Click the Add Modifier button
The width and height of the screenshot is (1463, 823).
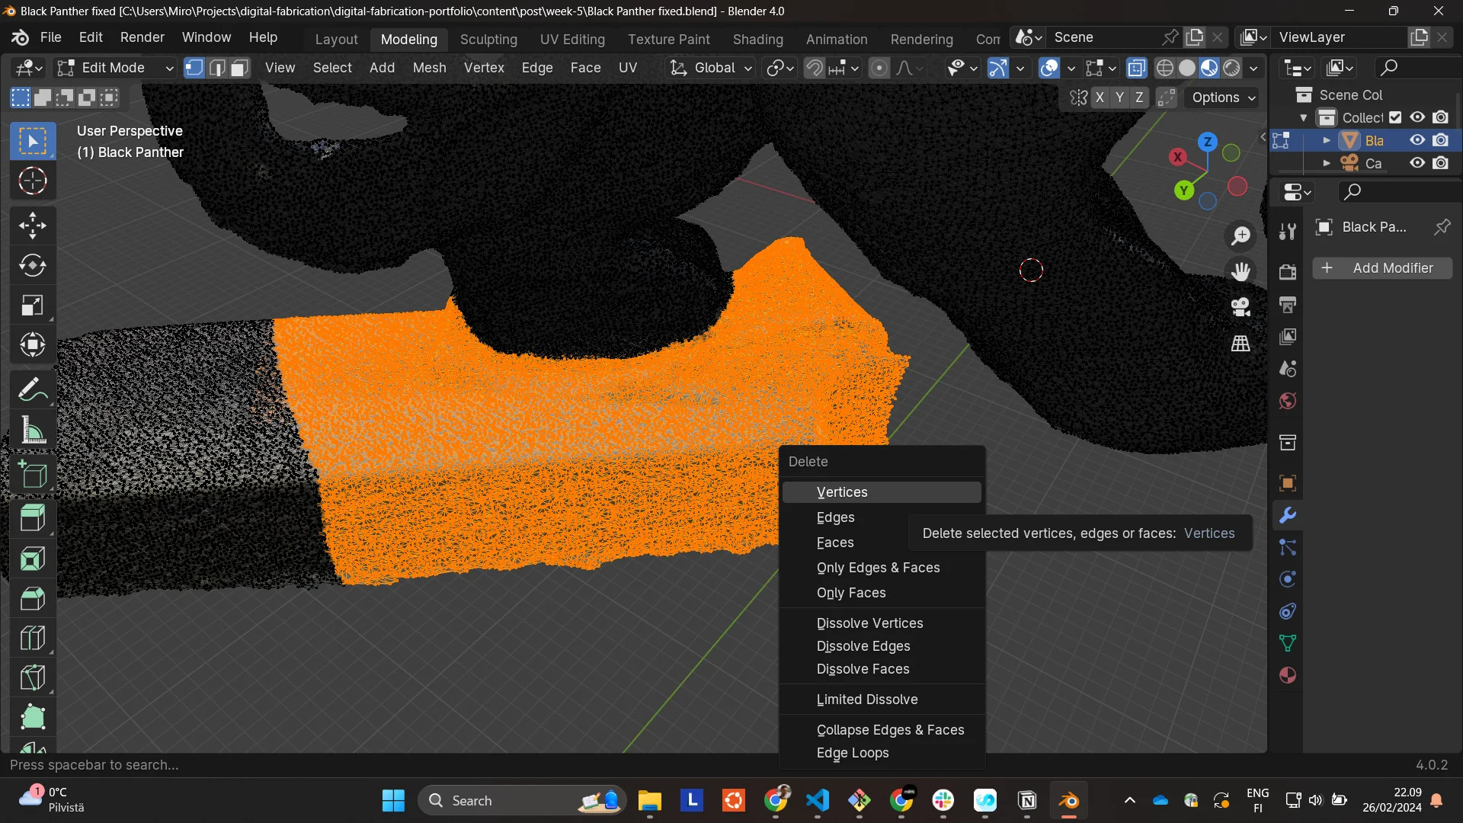pos(1382,268)
